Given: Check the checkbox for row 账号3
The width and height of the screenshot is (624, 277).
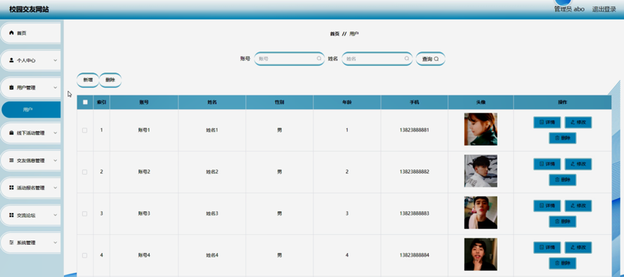Looking at the screenshot, I should (84, 214).
